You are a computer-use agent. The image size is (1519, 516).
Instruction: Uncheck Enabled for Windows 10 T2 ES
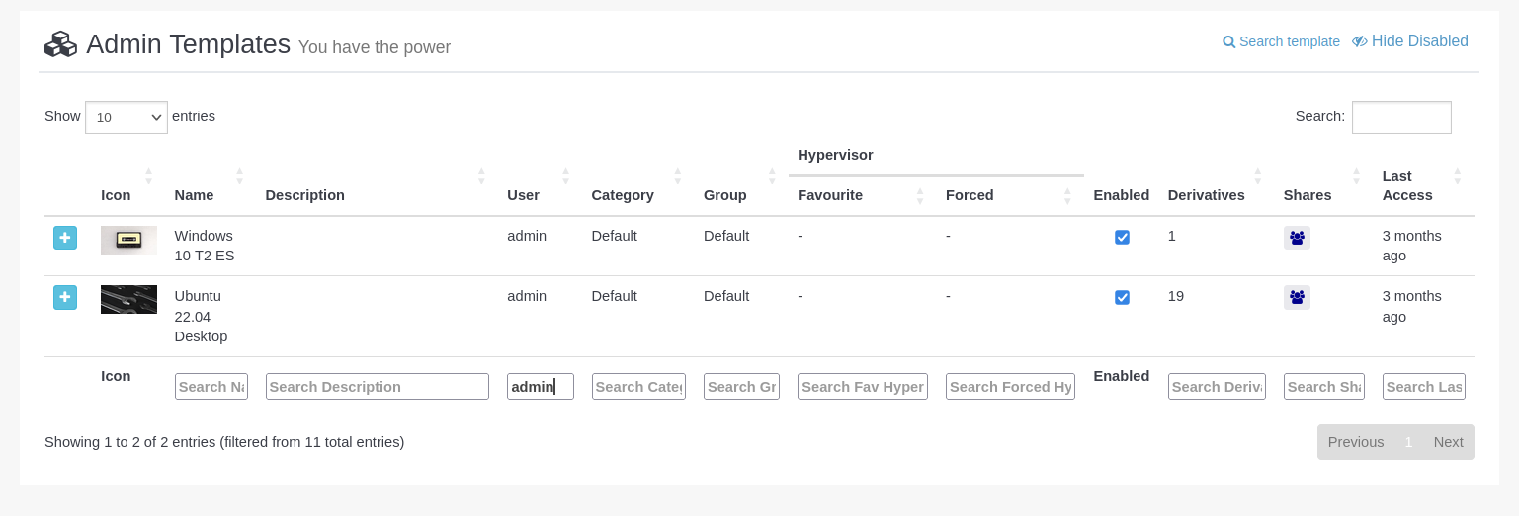pos(1122,237)
